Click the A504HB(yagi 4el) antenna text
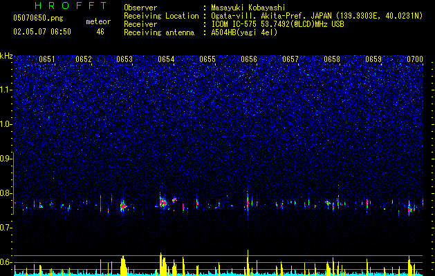The width and height of the screenshot is (435, 276). [x=244, y=32]
